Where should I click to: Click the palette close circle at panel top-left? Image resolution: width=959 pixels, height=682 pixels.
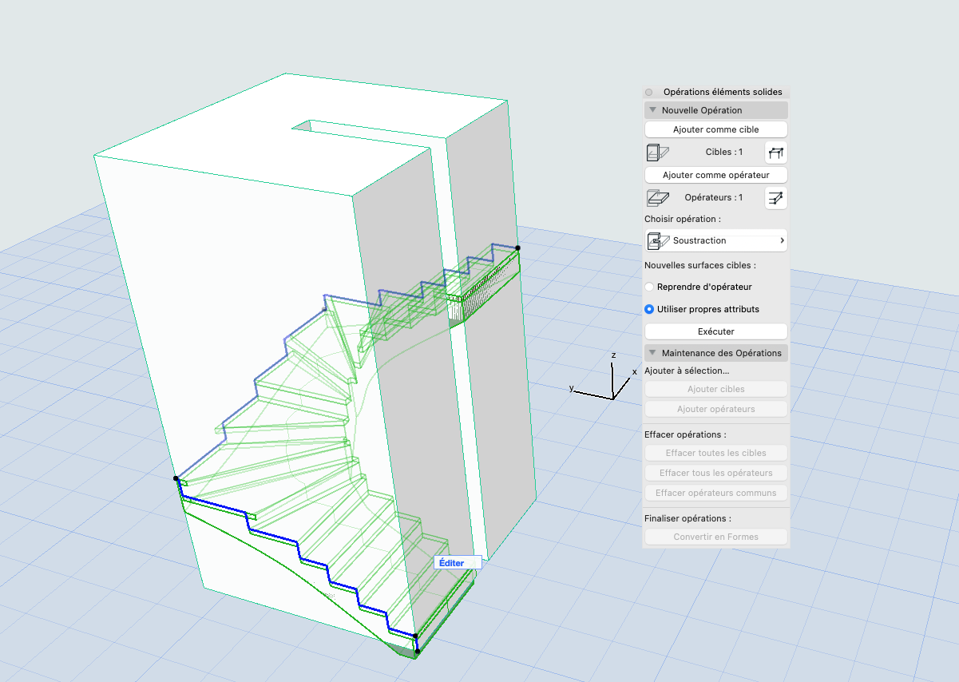click(649, 92)
